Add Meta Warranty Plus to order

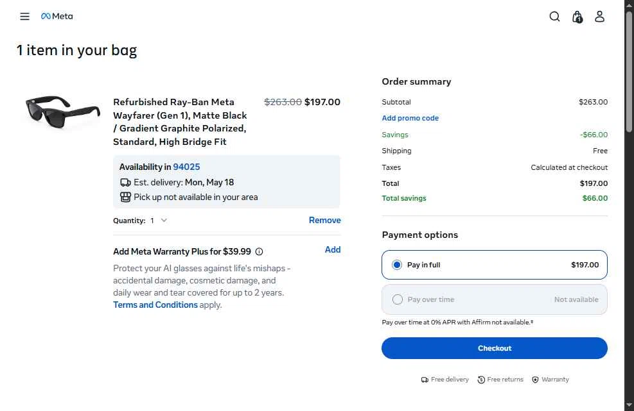tap(333, 249)
